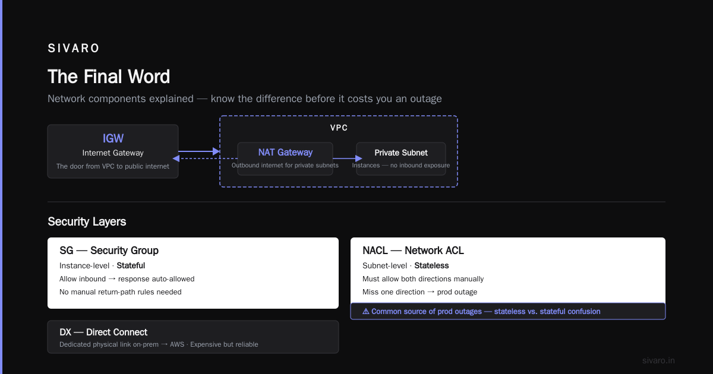
Task: Click the Security Layers heading
Action: tap(87, 221)
